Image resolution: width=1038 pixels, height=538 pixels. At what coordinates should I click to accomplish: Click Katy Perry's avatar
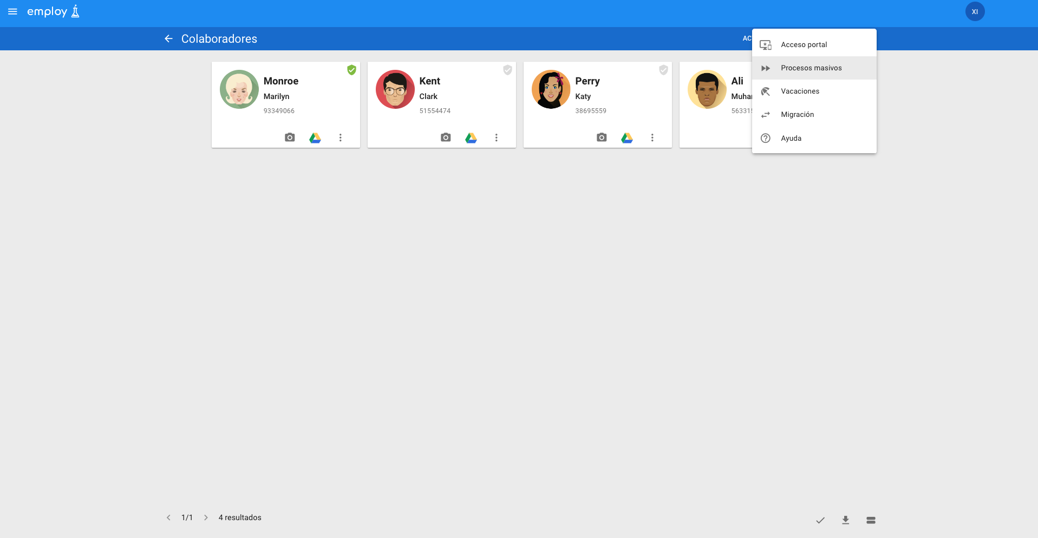click(x=551, y=89)
